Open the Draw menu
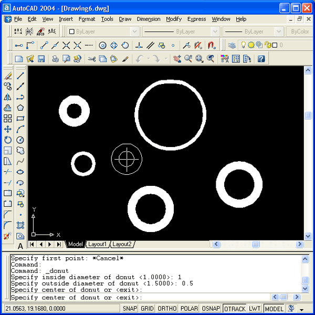This screenshot has height=315, width=315. point(125,19)
